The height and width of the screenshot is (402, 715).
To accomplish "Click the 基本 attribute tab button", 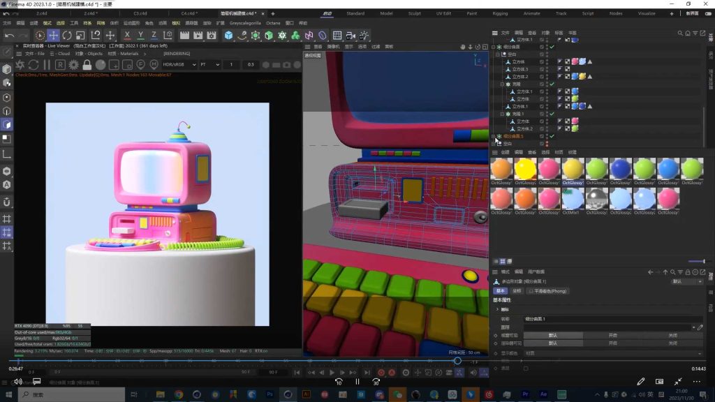I will (x=501, y=291).
